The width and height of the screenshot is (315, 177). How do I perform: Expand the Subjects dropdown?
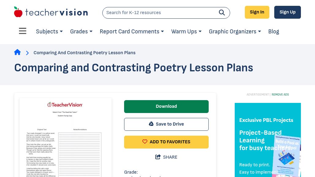[49, 32]
